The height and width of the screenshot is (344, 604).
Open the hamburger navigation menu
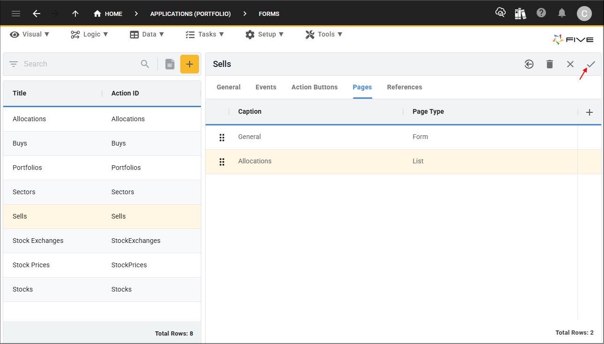pos(16,14)
